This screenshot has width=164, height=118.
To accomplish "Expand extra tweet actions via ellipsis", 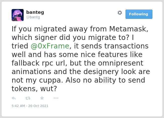I will 56,98.
